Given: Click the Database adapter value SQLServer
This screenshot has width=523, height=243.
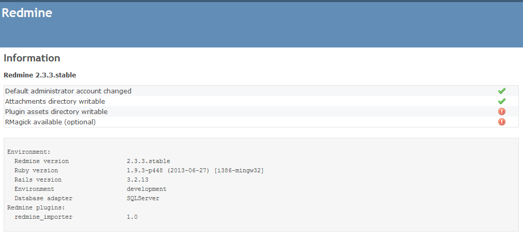Looking at the screenshot, I should (x=143, y=199).
